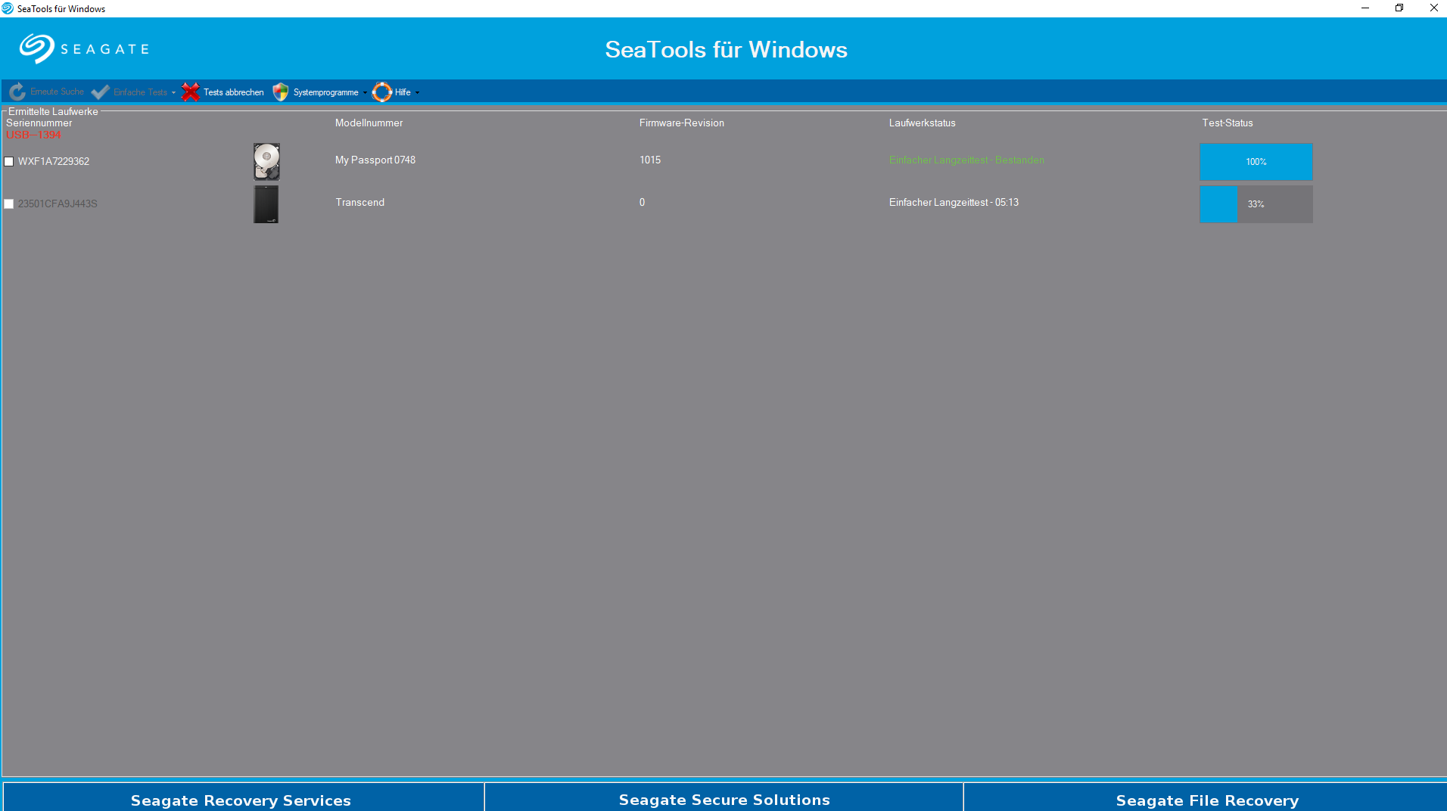The height and width of the screenshot is (811, 1447).
Task: Select serial number 23501CFA9J443S
Action: 58,204
